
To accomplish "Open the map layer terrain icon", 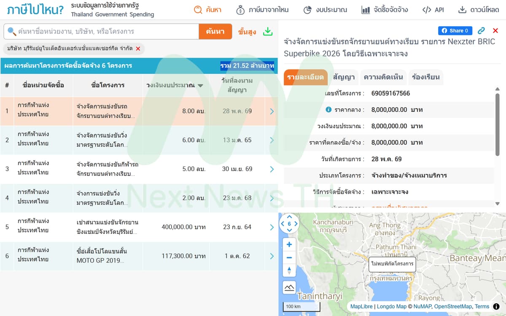I will (x=289, y=288).
